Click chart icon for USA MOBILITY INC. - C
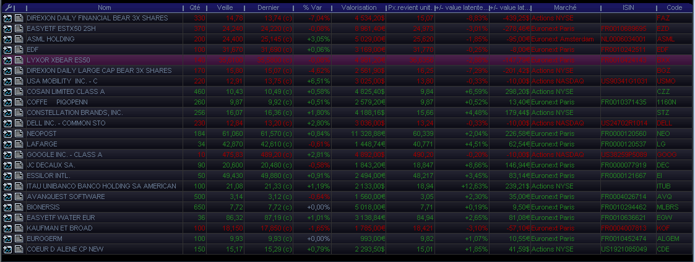 pos(7,81)
